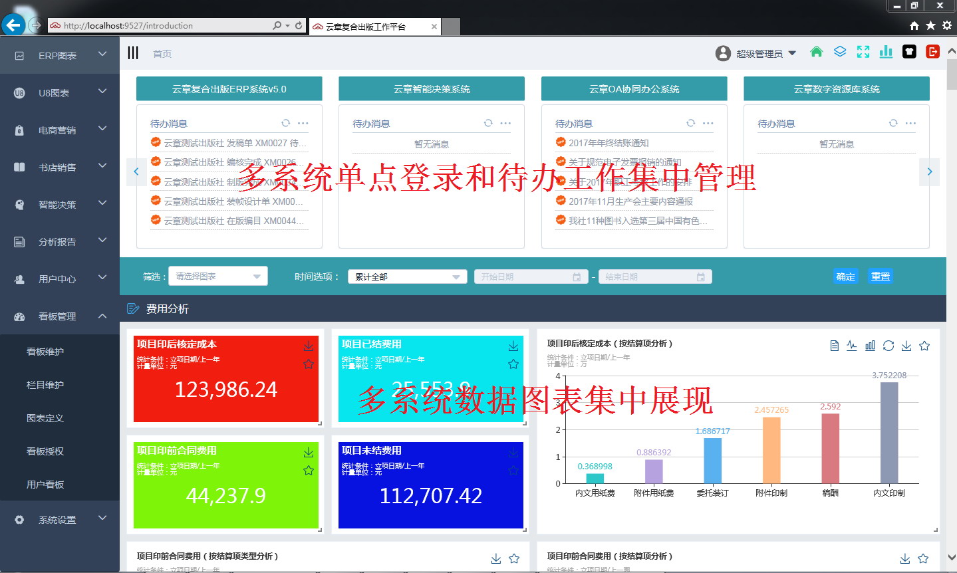Click the bar chart icon in top header
Screen dimensions: 957x573
[x=886, y=53]
